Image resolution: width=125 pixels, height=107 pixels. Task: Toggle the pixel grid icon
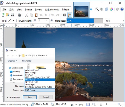tap(65, 15)
